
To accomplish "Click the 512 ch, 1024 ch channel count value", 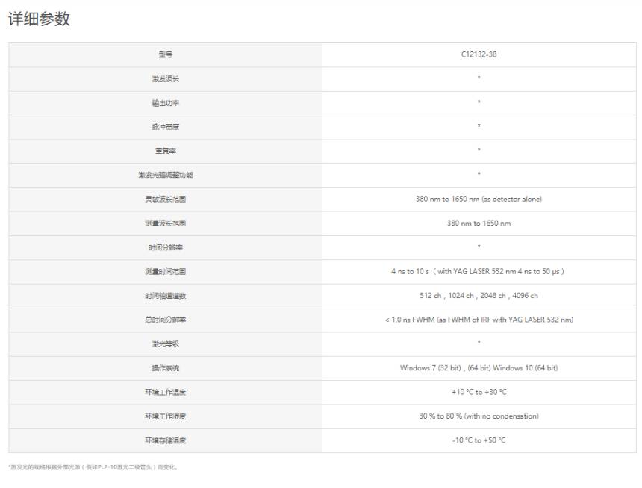I will pyautogui.click(x=479, y=296).
